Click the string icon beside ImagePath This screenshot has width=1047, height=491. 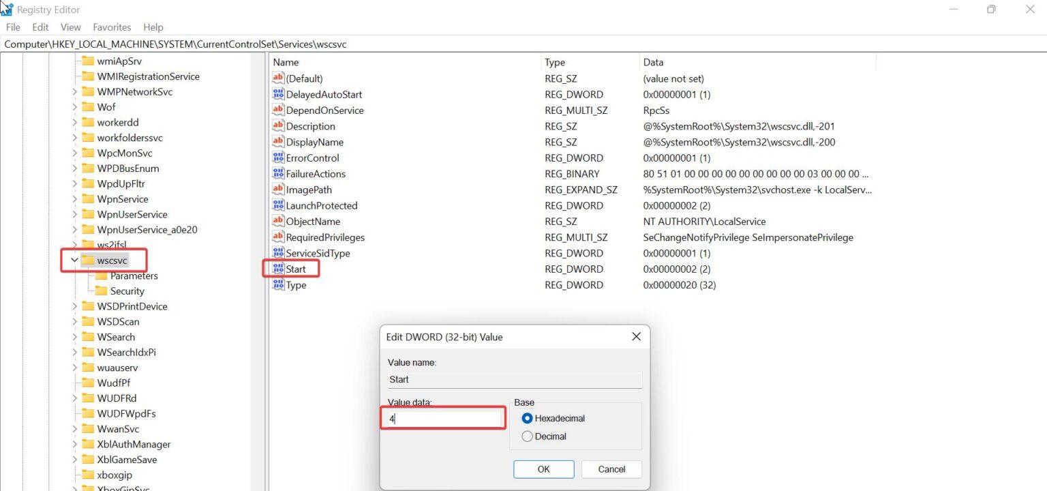coord(277,190)
